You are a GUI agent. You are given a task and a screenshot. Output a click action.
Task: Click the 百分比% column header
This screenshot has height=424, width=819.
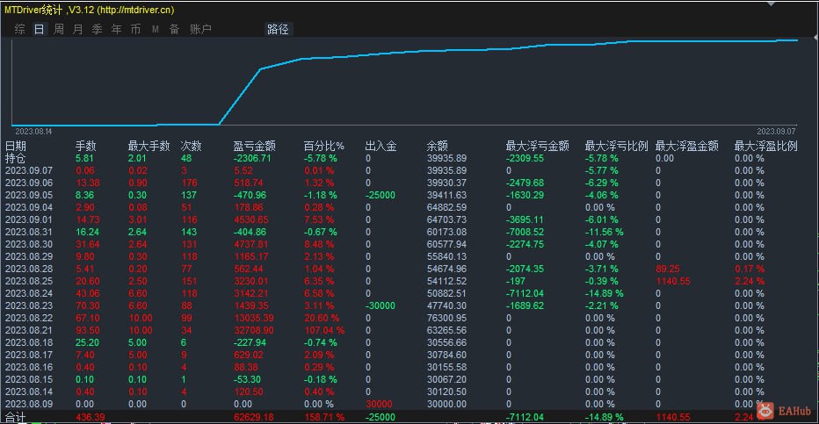[324, 146]
